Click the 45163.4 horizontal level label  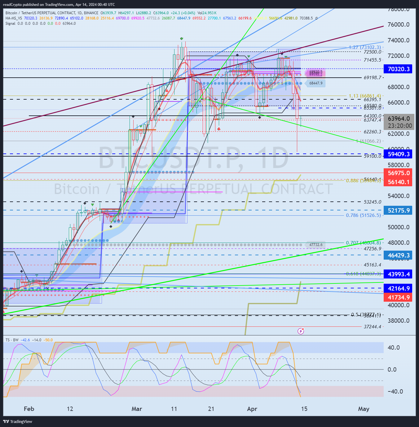(373, 265)
